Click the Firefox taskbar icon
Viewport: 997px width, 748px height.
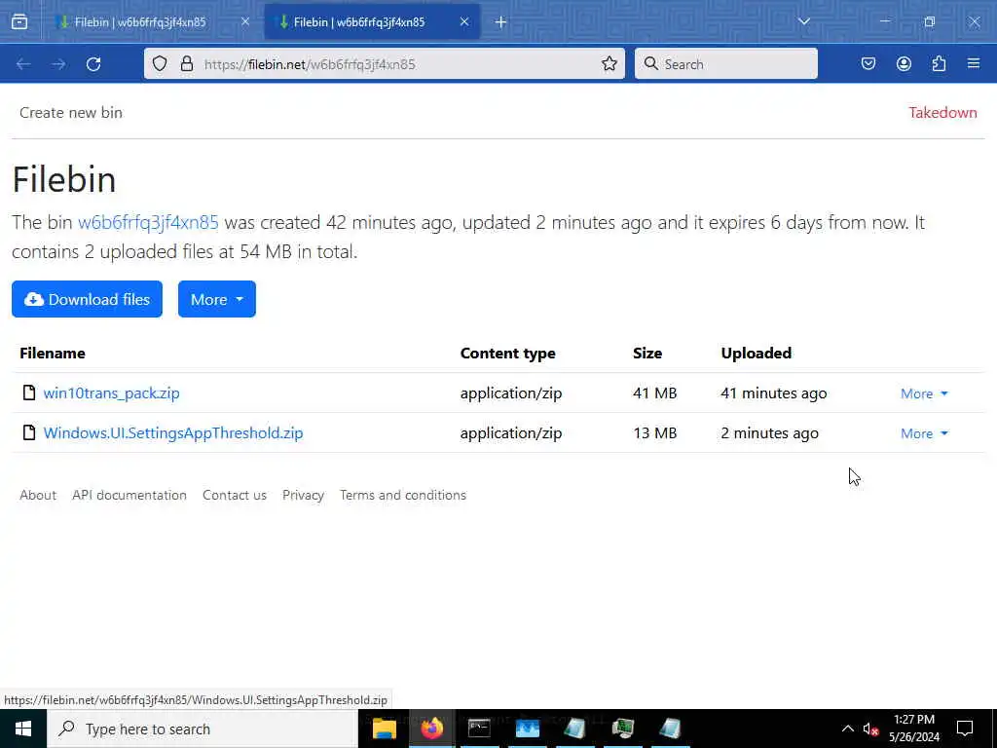431,729
